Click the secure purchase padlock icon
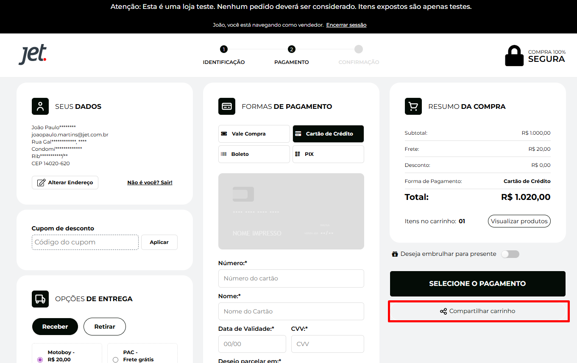 pyautogui.click(x=514, y=55)
